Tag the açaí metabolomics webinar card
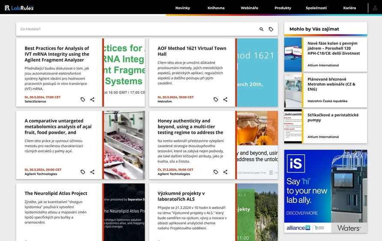 click(x=83, y=172)
